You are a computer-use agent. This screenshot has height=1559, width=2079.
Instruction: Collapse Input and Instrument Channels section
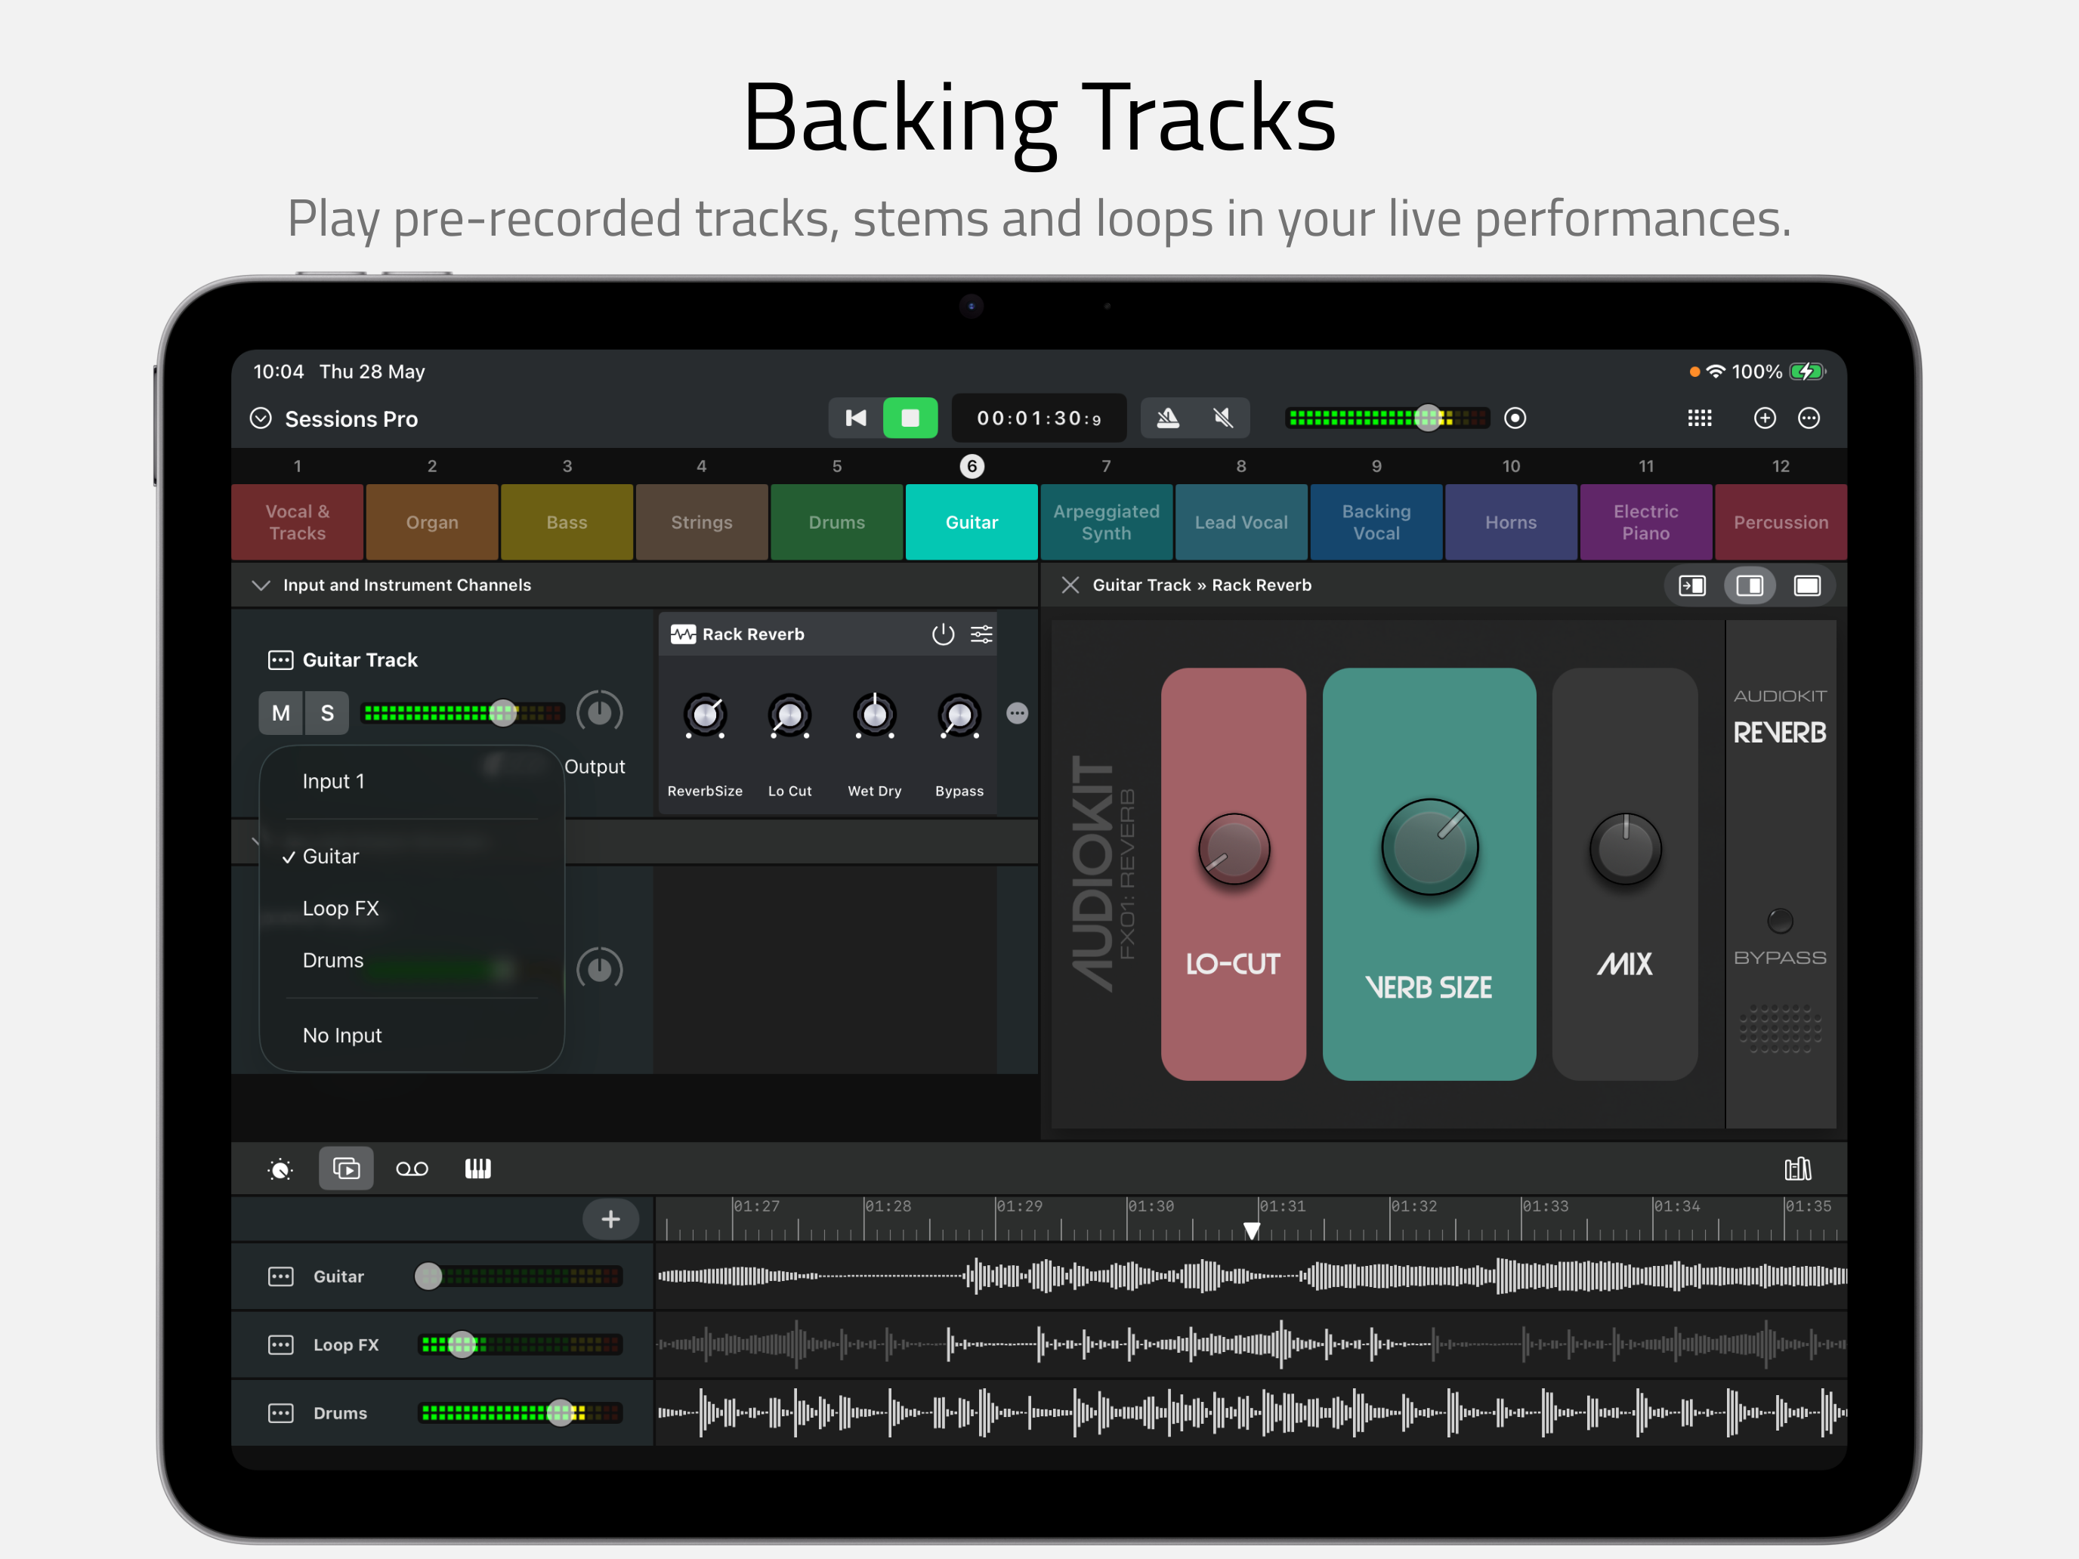tap(261, 585)
